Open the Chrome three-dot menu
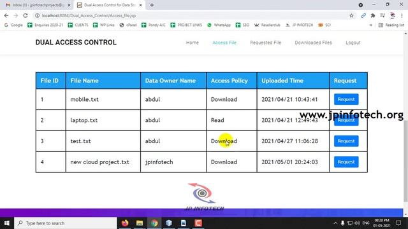Viewport: 408px width, 229px height. pos(402,15)
